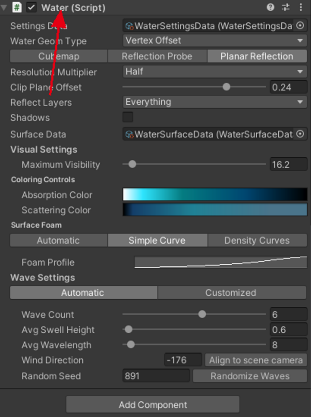Collapse the Water script component foldout
Image resolution: width=311 pixels, height=417 pixels.
(x=4, y=8)
